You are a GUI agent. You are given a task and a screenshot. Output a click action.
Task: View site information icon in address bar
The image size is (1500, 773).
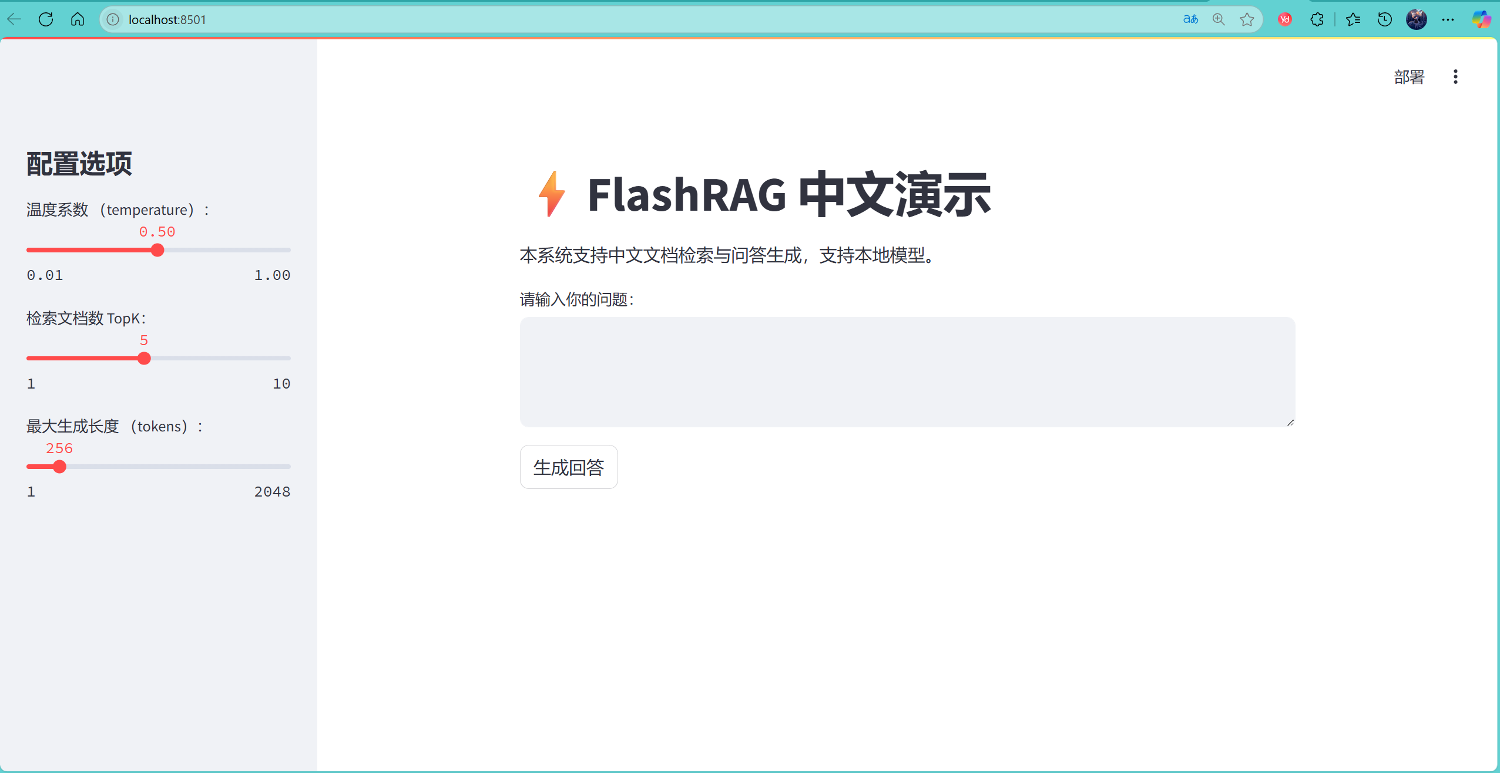click(x=113, y=19)
